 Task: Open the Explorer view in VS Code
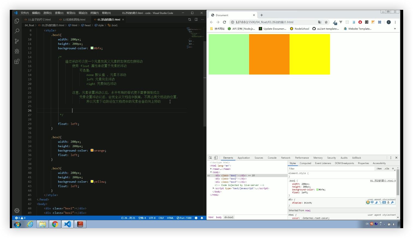coord(17,21)
